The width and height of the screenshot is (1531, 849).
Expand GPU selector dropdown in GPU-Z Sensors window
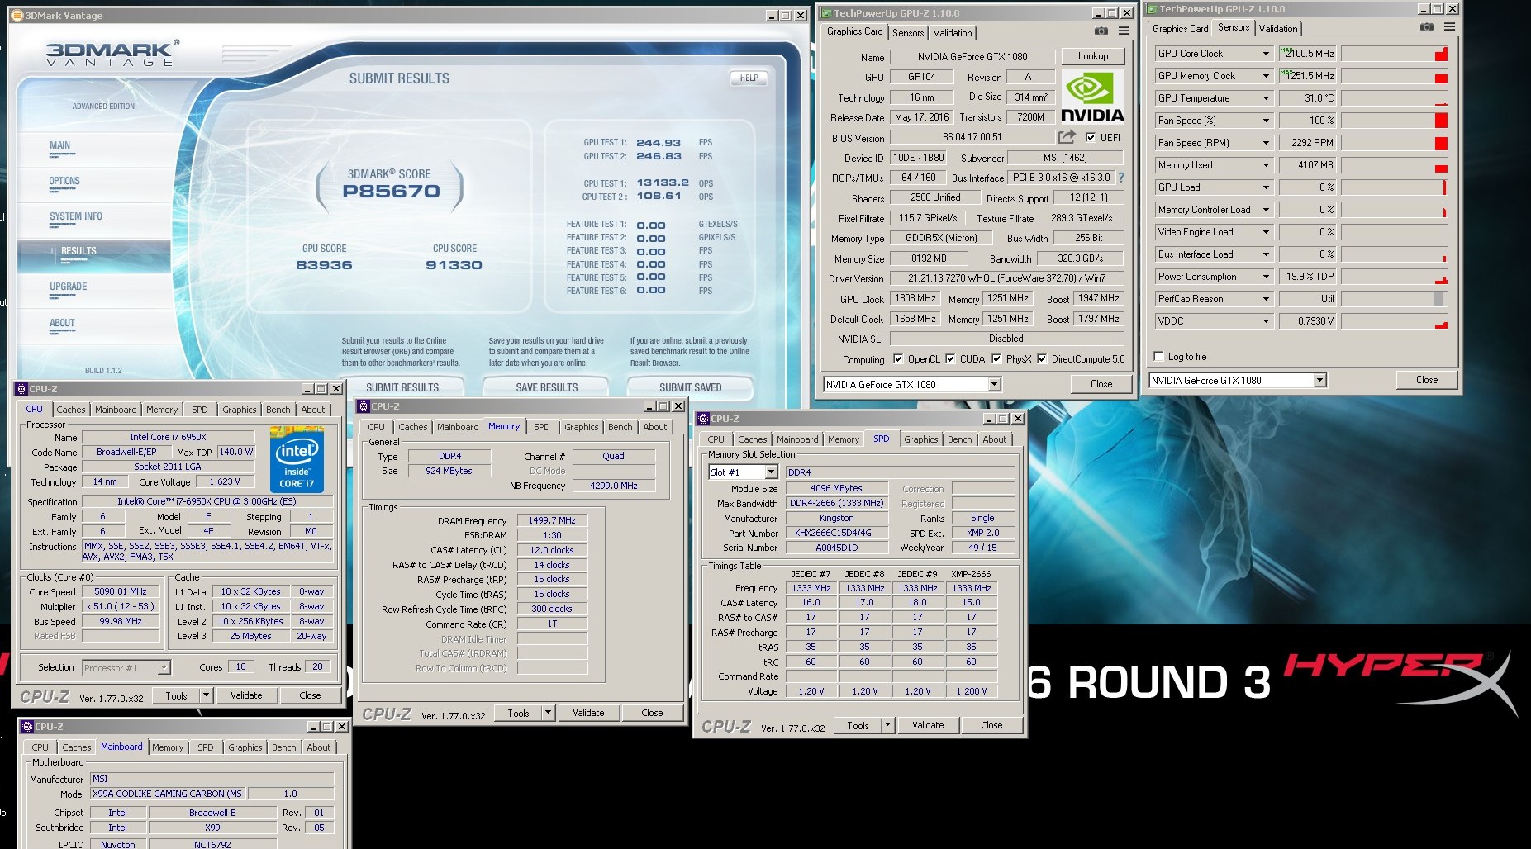(x=1319, y=380)
